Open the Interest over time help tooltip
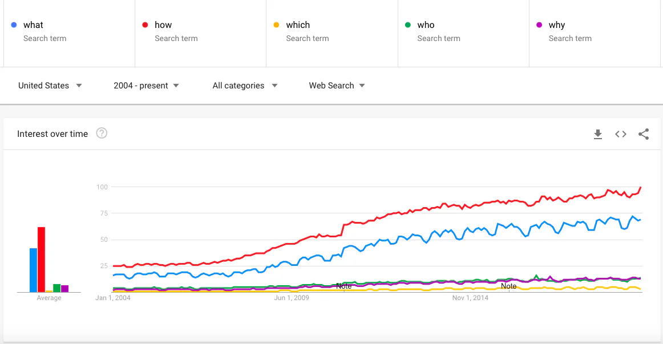This screenshot has height=344, width=663. coord(102,133)
